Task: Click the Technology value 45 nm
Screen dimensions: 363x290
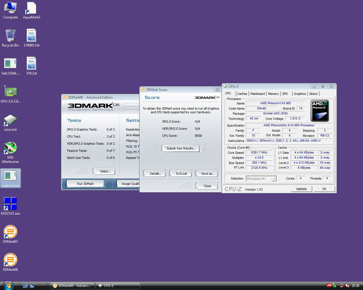Action: pos(254,118)
